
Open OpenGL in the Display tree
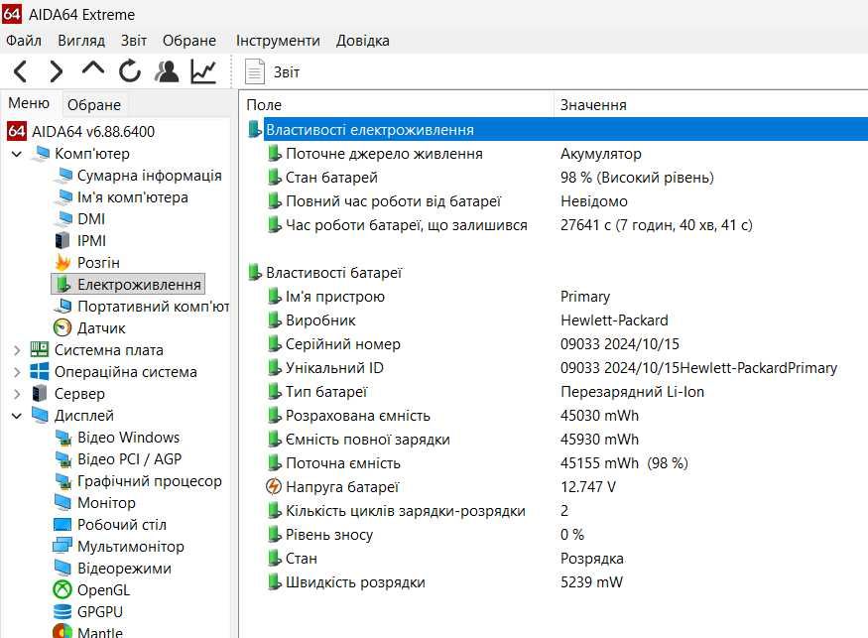(103, 590)
